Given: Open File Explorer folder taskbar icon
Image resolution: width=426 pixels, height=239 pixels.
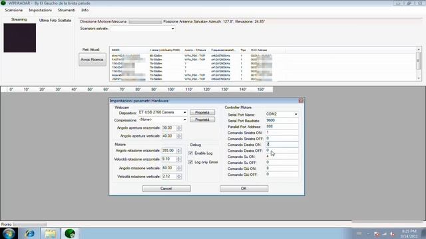Looking at the screenshot, I should point(51,233).
